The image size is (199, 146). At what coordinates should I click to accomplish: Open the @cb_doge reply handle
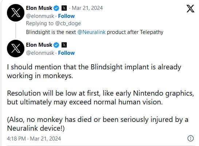point(68,23)
